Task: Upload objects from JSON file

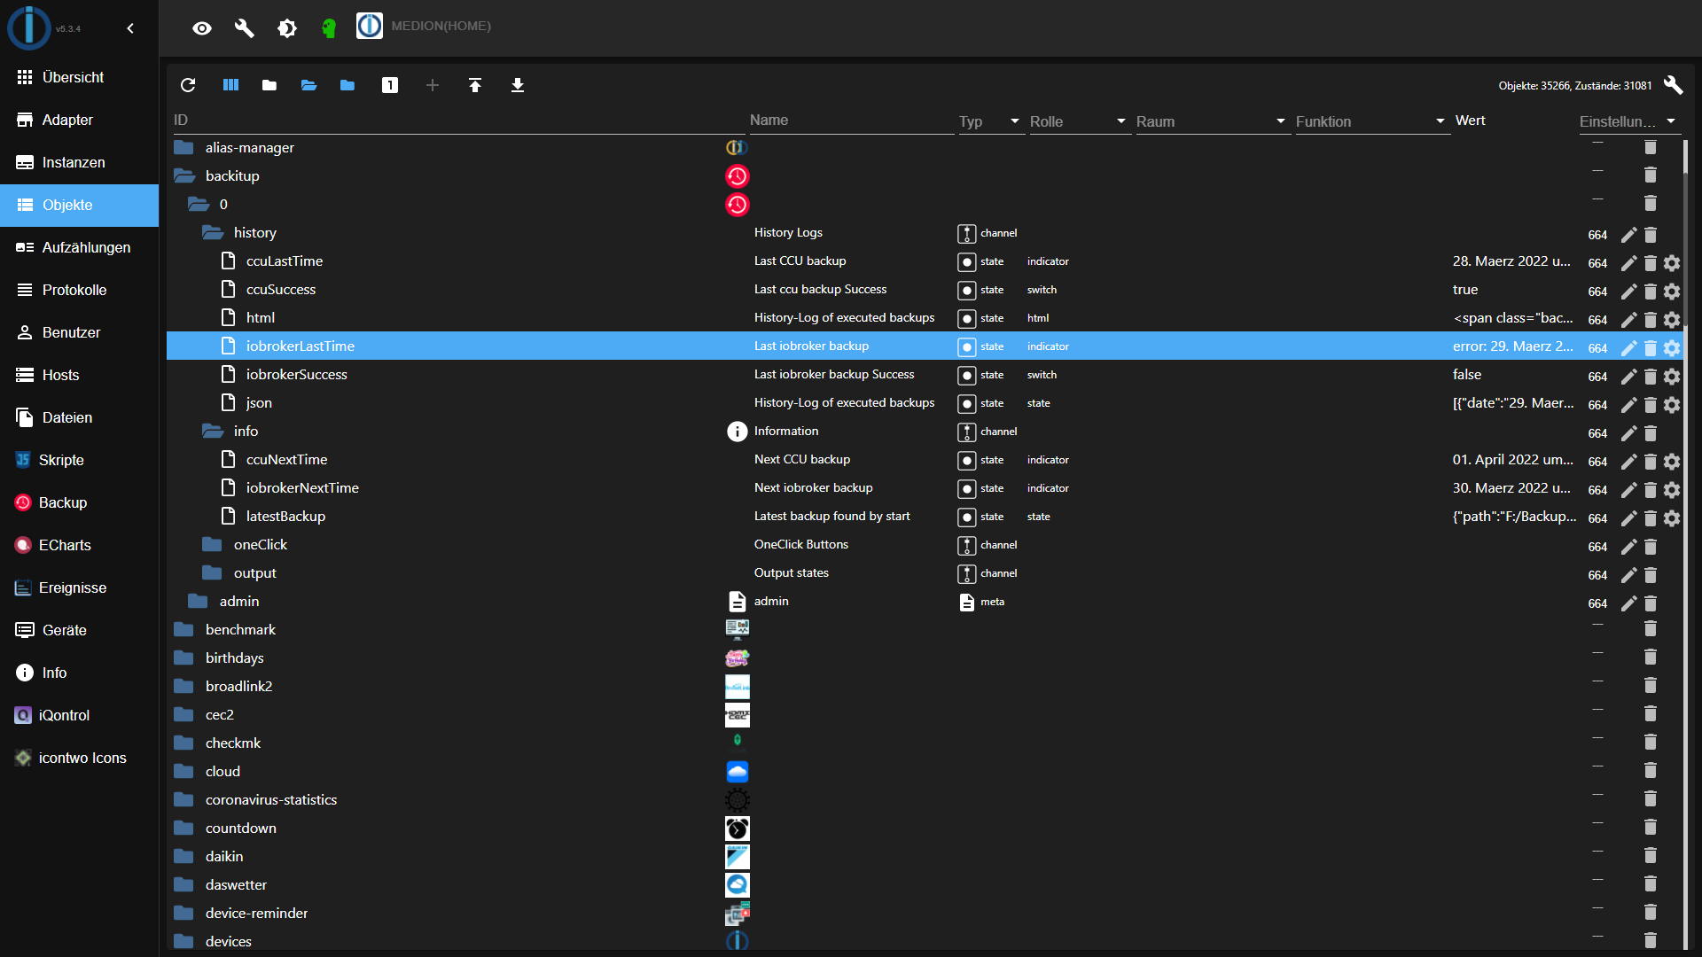Action: pyautogui.click(x=475, y=85)
